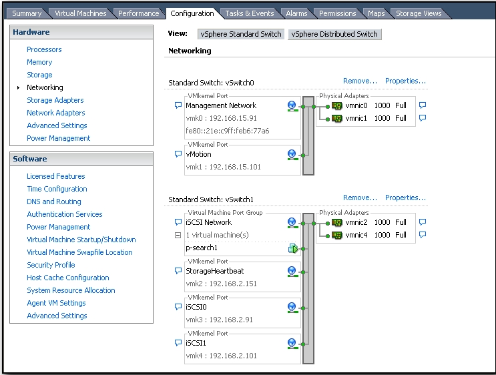Open DNS and Routing
The height and width of the screenshot is (375, 496).
pos(54,202)
